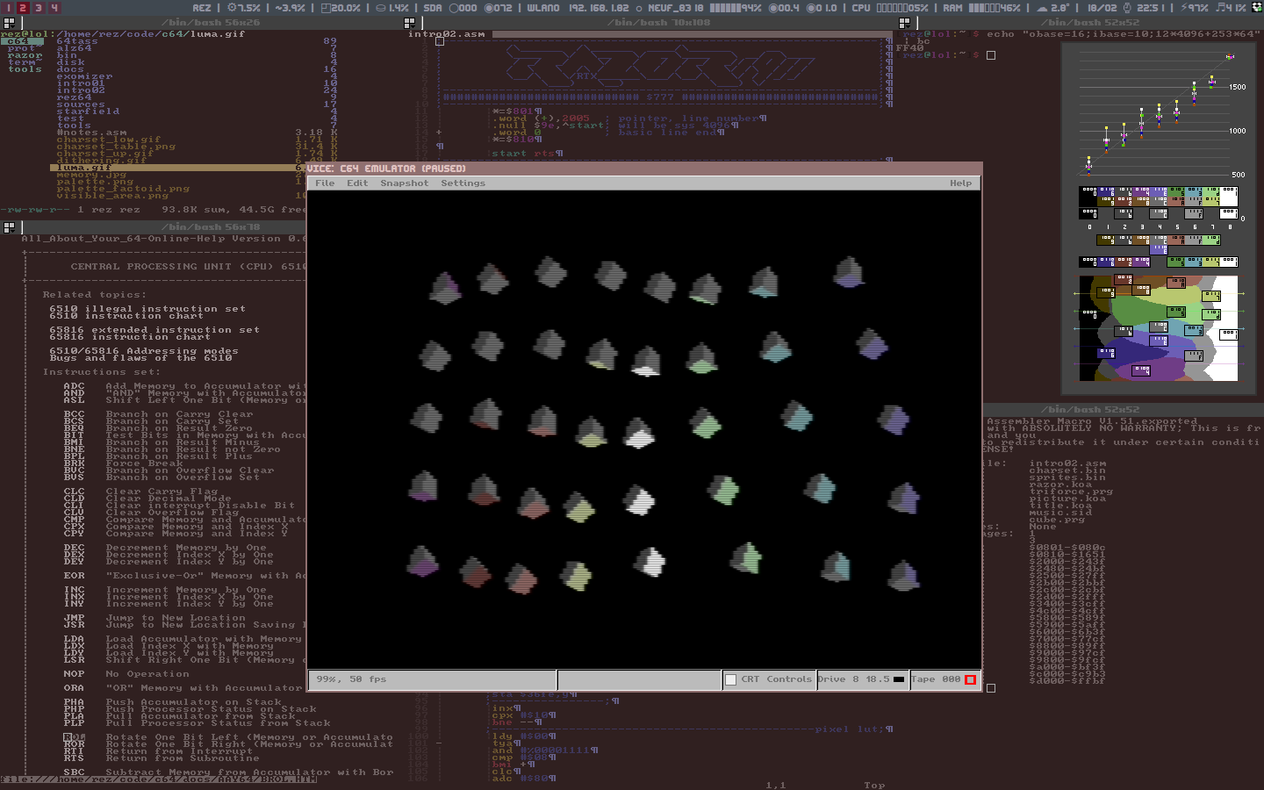This screenshot has height=790, width=1264.
Task: Click the layout icon of bash 70x108 window
Action: point(409,23)
